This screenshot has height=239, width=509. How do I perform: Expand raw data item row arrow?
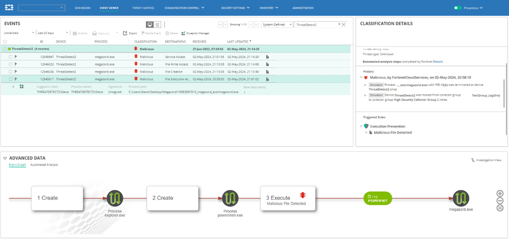tap(13, 87)
